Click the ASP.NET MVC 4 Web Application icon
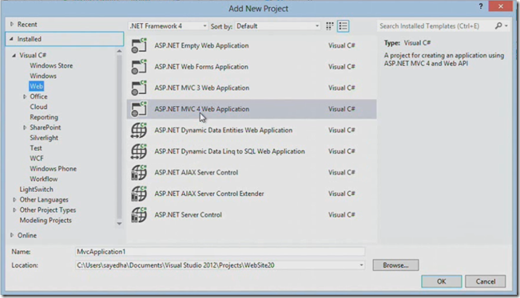The image size is (520, 298). (139, 109)
